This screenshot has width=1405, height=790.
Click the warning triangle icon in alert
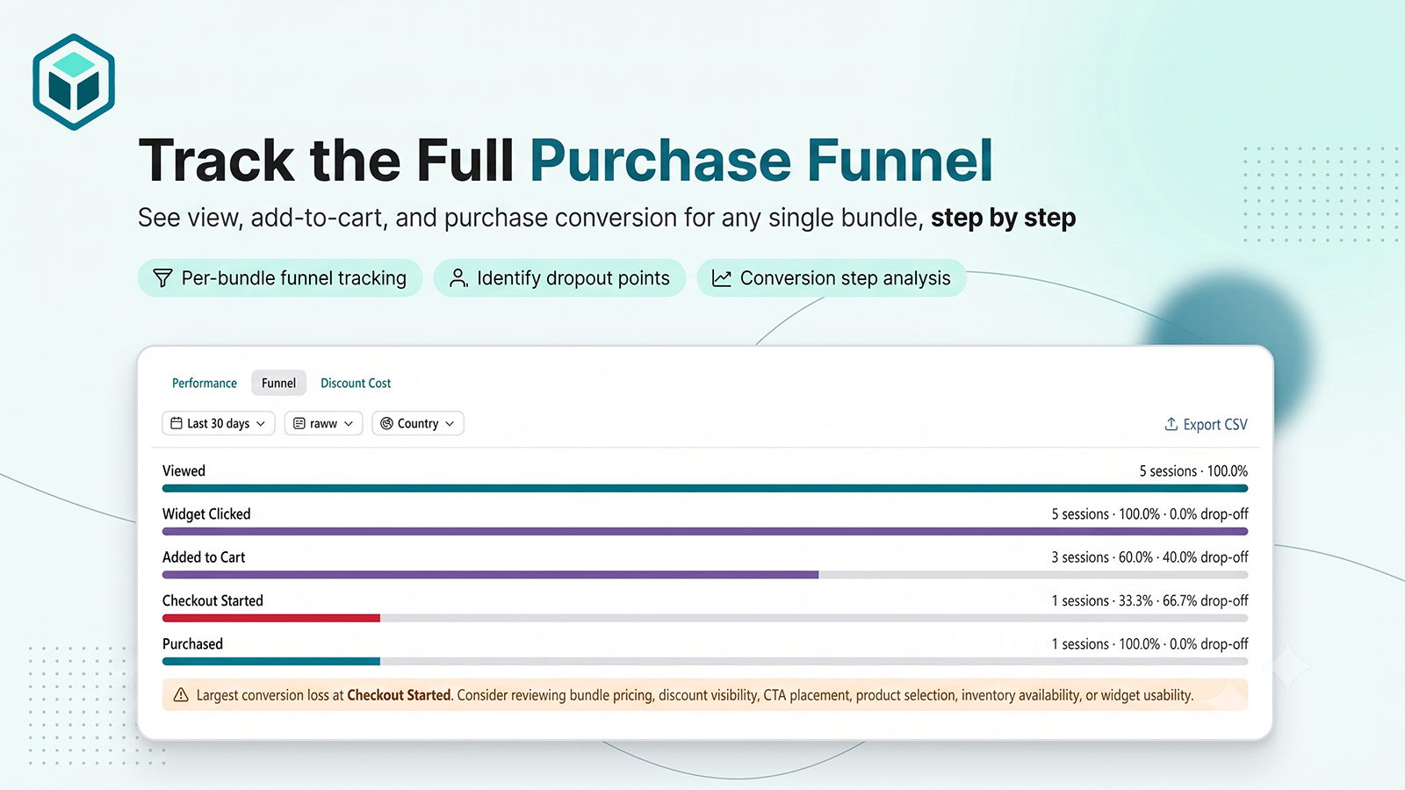coord(181,695)
